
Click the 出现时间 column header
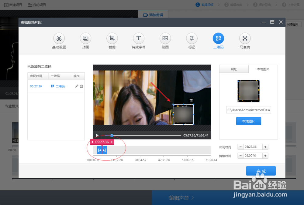[x=38, y=76]
